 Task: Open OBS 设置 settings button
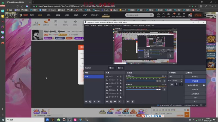click(195, 98)
